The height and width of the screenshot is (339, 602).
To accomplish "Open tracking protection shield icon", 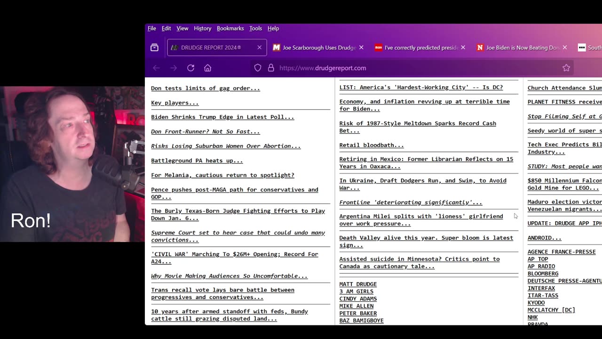I will point(258,68).
